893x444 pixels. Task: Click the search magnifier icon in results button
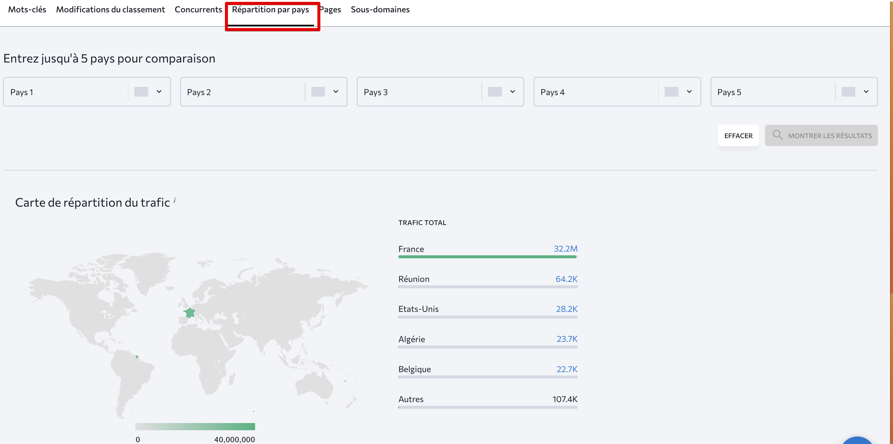tap(777, 135)
